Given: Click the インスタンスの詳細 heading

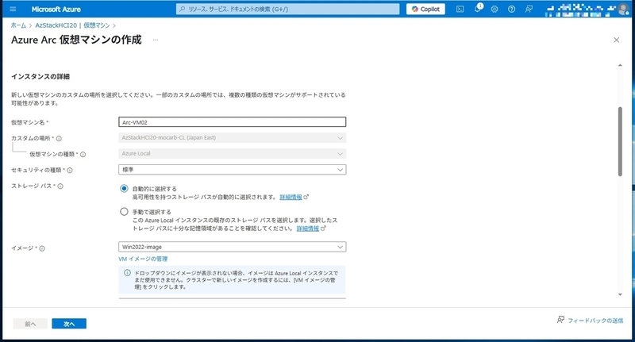Looking at the screenshot, I should (40, 76).
